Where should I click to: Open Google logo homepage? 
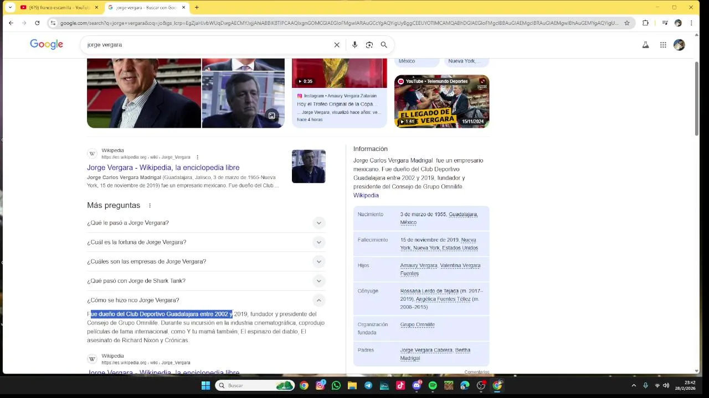pos(47,44)
